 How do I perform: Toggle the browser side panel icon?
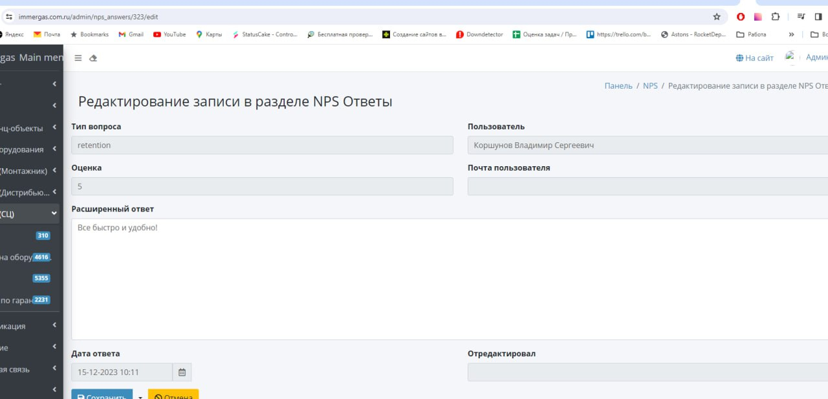[x=818, y=17]
